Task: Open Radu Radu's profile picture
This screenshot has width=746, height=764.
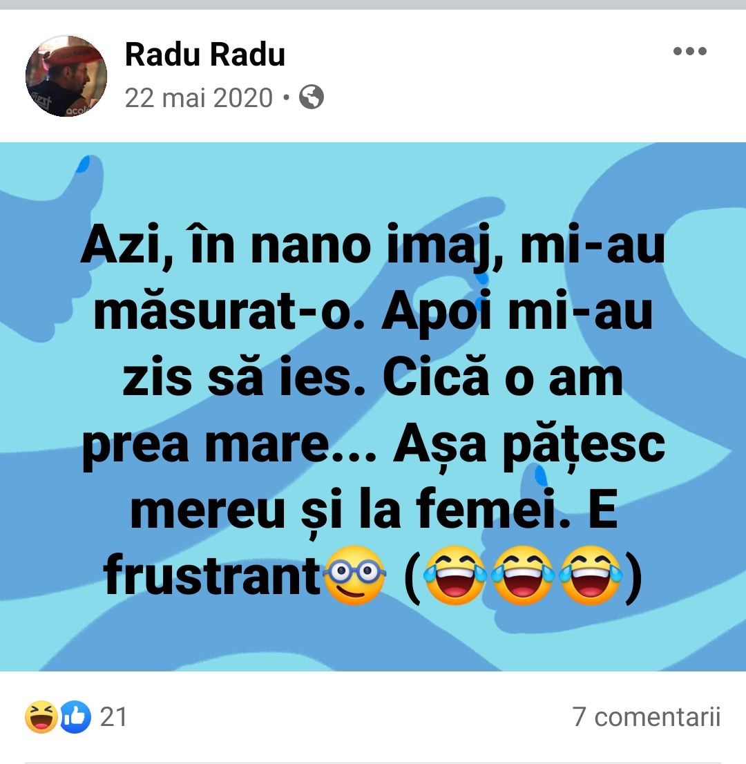Action: tap(66, 76)
